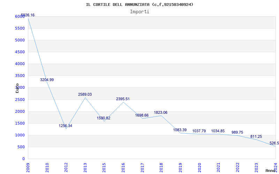Select the 3204.99 data label
Screen dimensions: 279x174
[x=47, y=80]
